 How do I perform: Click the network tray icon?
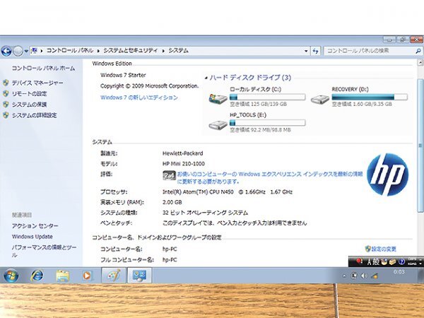tap(375, 276)
